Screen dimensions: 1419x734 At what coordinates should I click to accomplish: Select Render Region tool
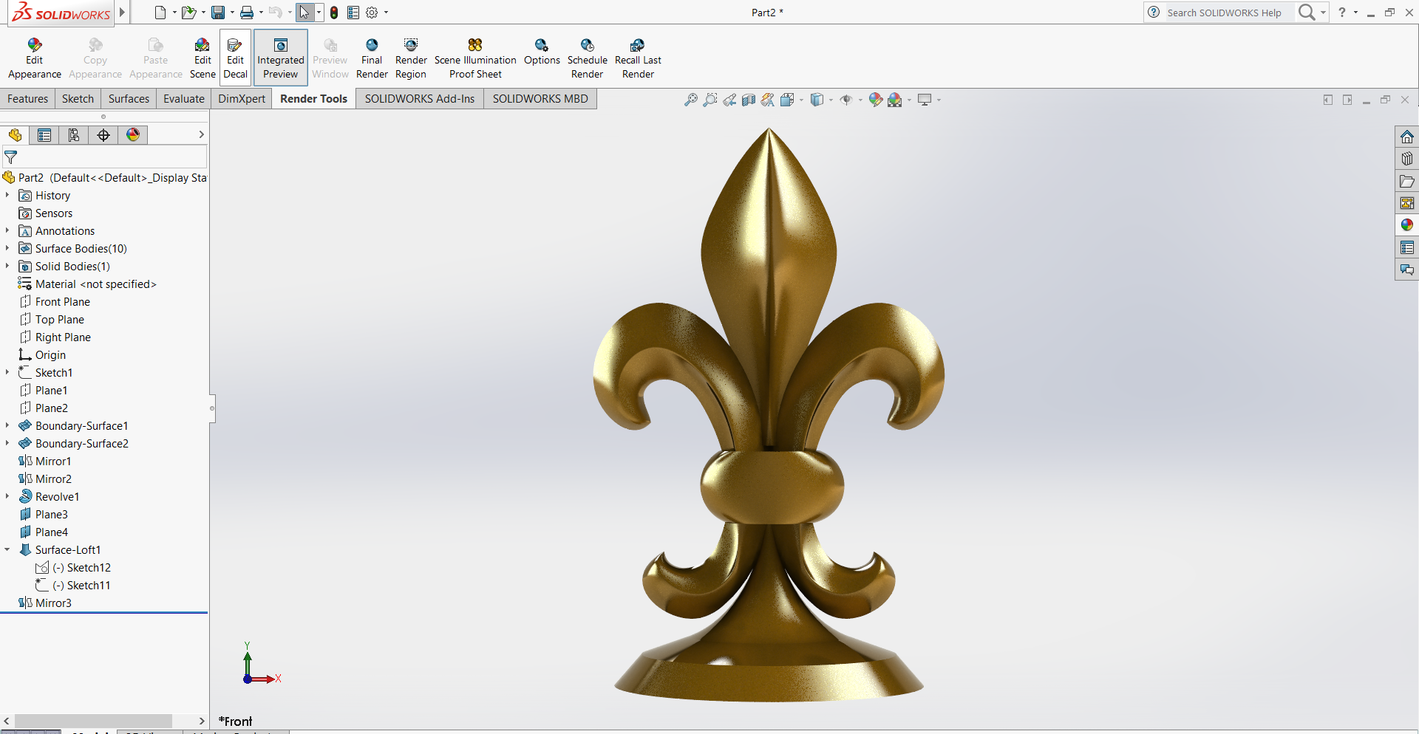(x=411, y=58)
